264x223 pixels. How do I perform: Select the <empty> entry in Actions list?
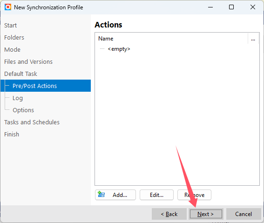(119, 49)
